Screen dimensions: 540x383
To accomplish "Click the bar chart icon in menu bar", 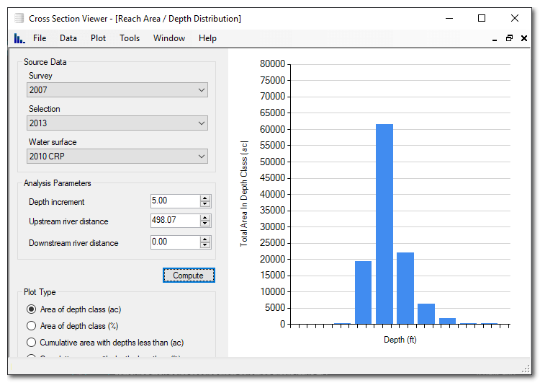I will (x=19, y=38).
